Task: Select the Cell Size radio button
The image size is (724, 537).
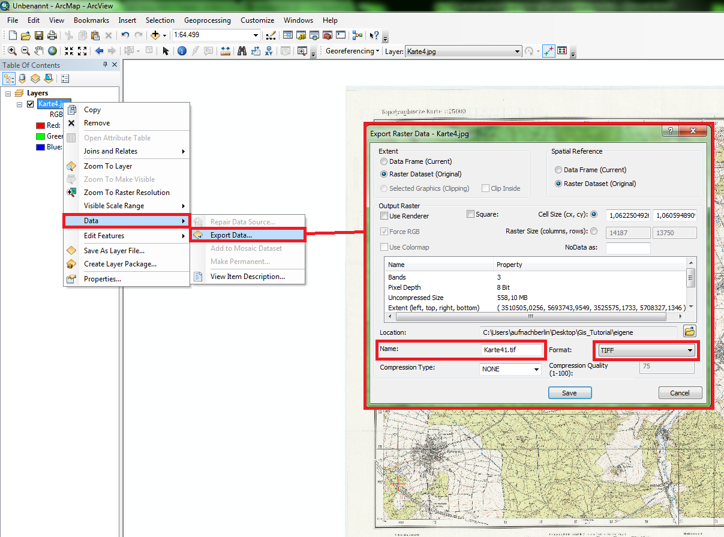Action: point(594,214)
